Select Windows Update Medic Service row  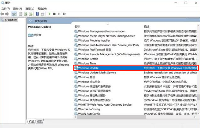click(136, 73)
